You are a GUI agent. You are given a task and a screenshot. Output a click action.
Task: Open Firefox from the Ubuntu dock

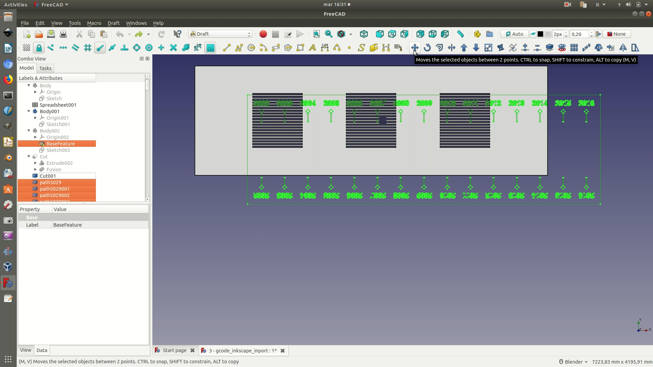pos(8,80)
